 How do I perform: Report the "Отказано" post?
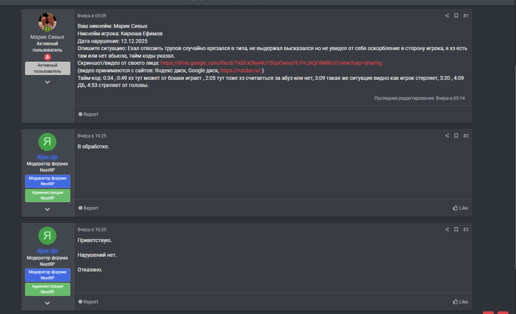[x=88, y=302]
